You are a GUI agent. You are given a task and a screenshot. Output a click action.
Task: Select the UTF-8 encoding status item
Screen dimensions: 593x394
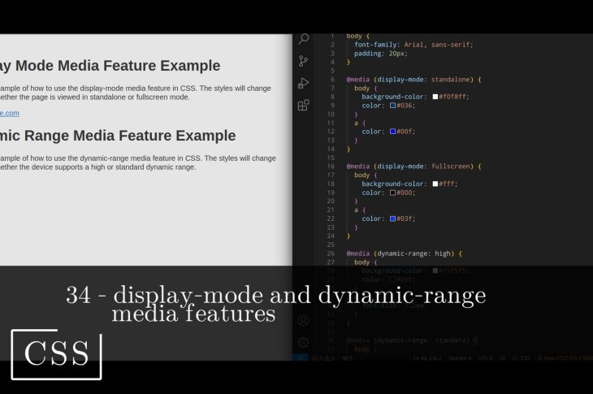(x=484, y=357)
